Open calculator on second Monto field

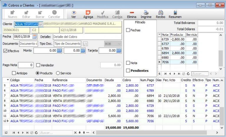[83, 50]
